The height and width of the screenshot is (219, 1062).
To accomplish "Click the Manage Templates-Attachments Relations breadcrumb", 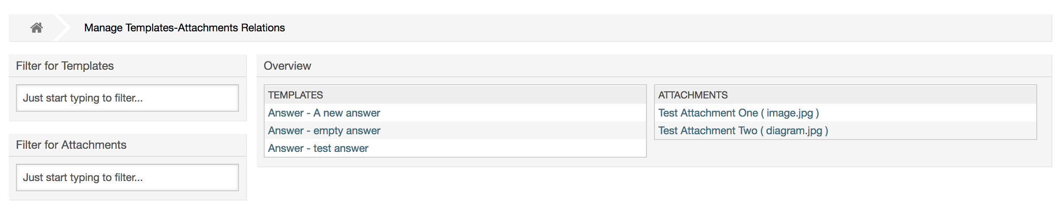I will [x=184, y=28].
